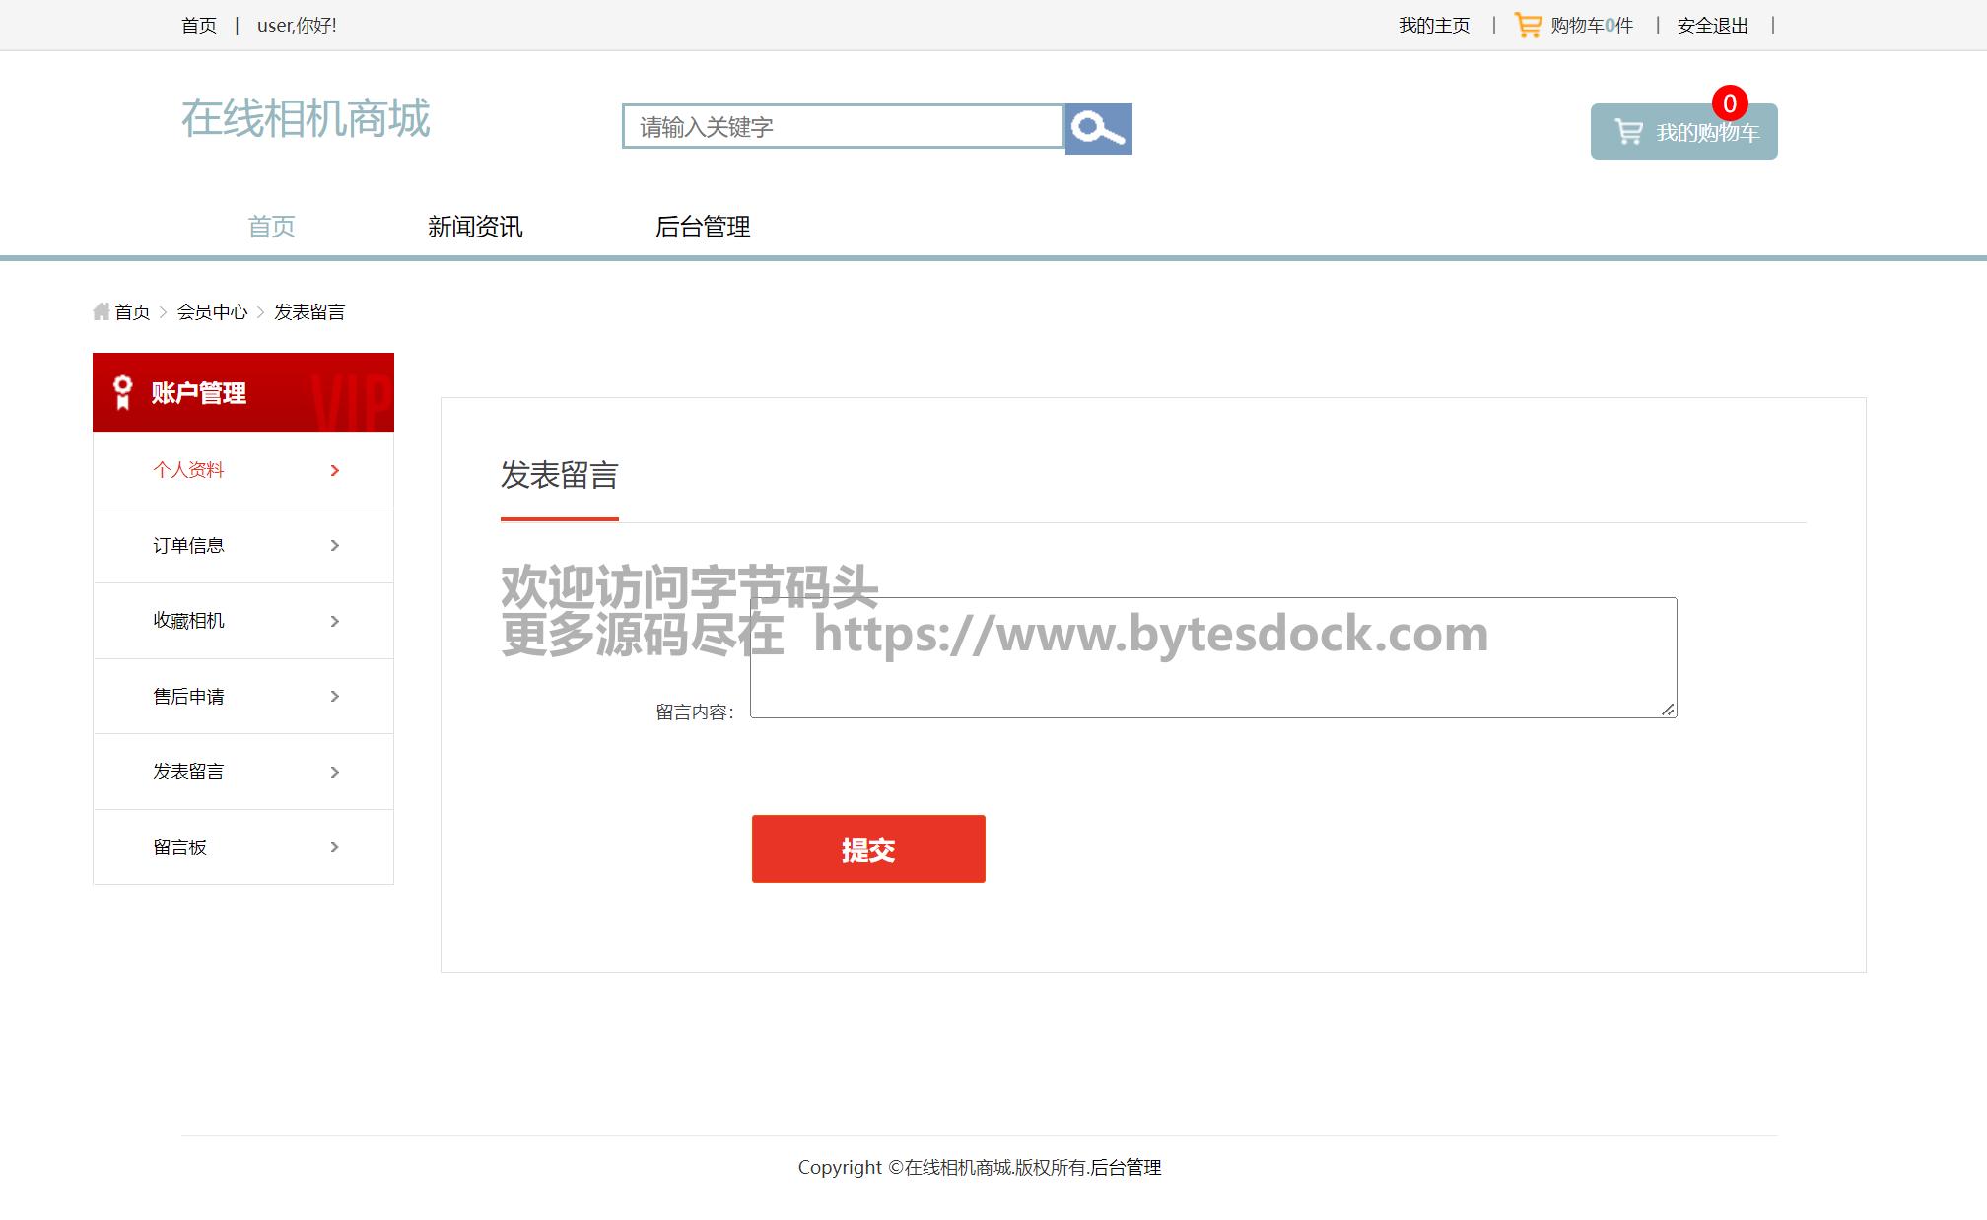Open the 新闻资讯 navigation tab
Viewport: 1987px width, 1220px height.
point(475,227)
